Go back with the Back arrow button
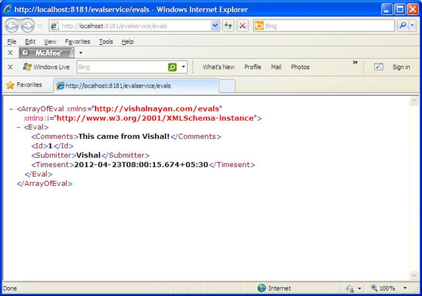Viewport: 422px width, 296px height. coord(12,26)
